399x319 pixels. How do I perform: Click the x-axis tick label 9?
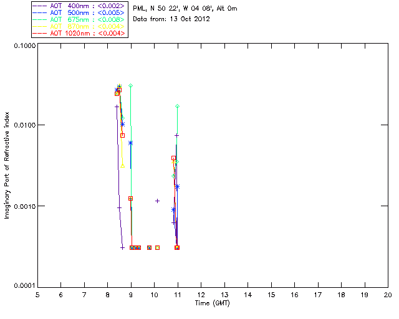131,295
